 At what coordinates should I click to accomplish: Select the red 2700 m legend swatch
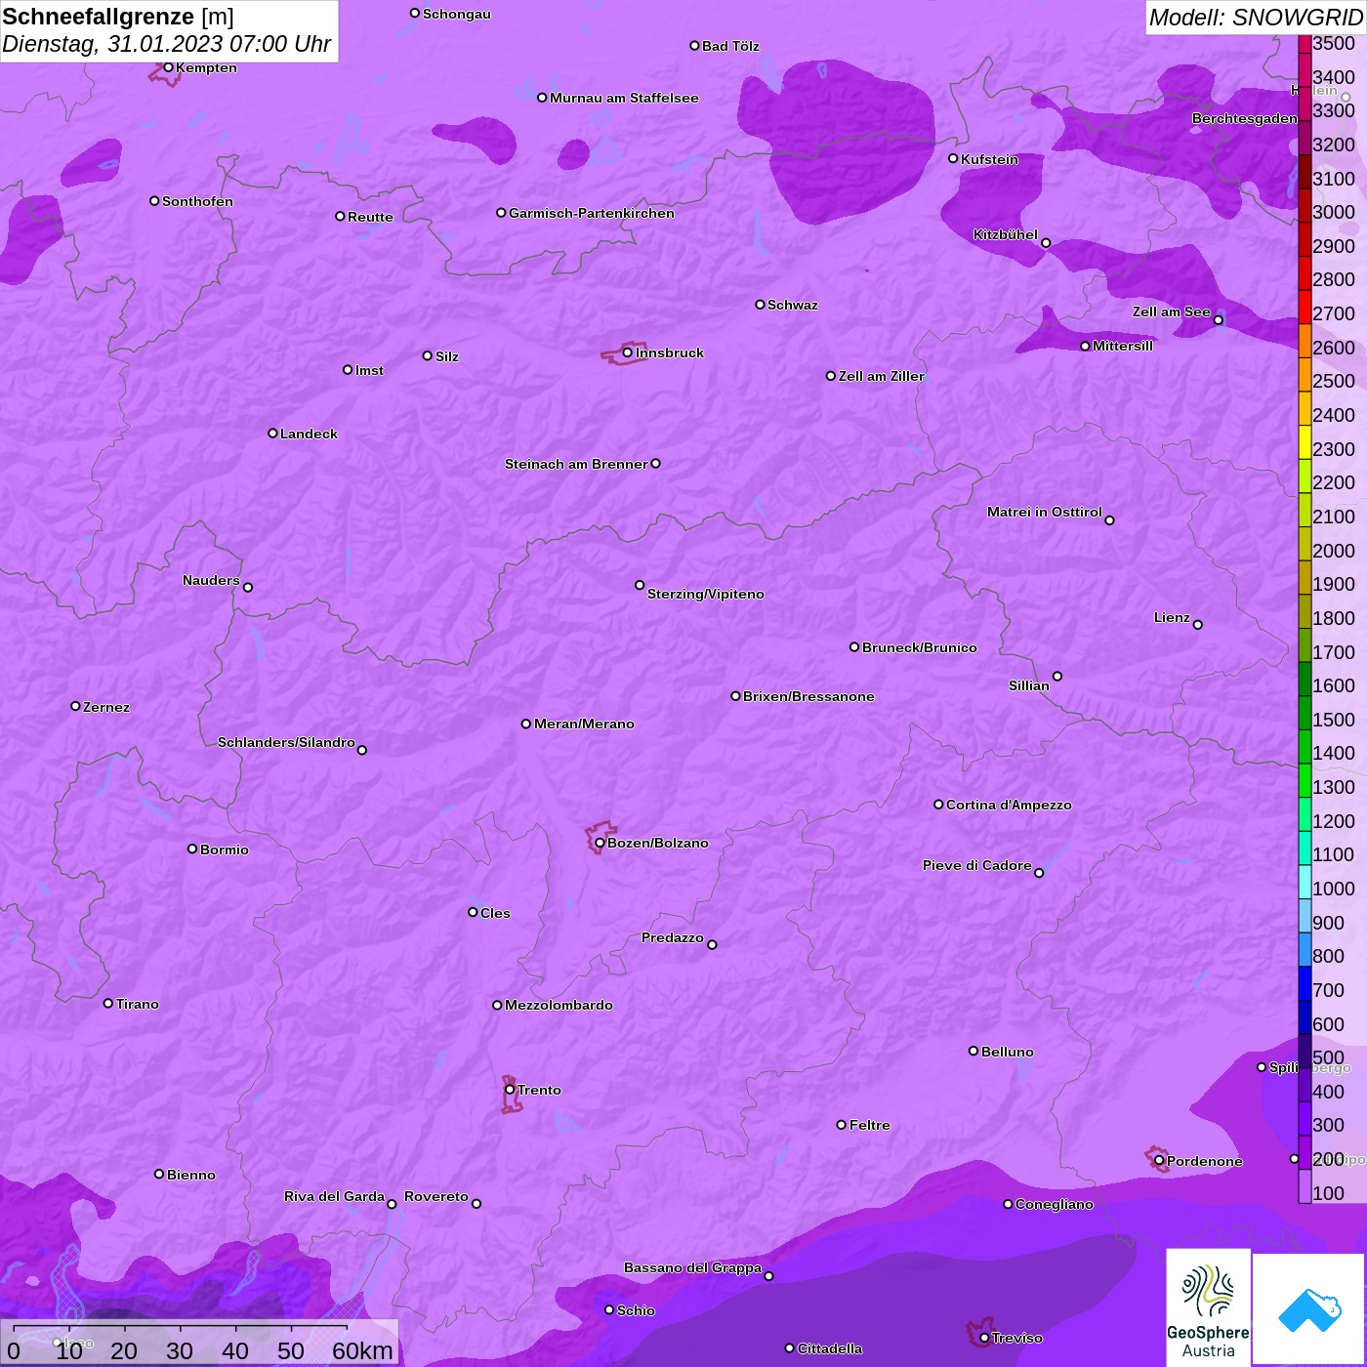[1305, 307]
